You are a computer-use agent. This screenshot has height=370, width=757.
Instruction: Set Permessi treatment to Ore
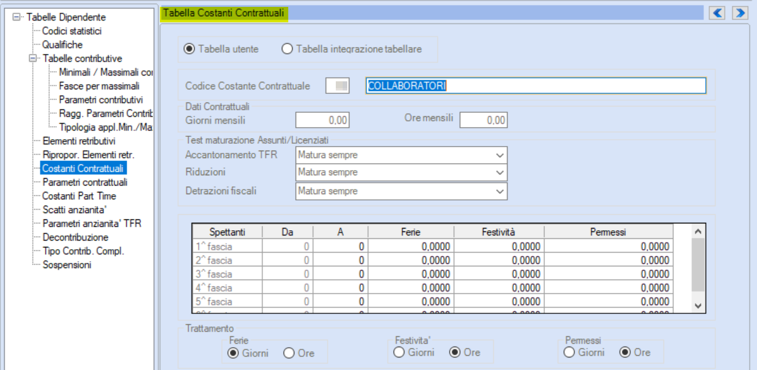(635, 352)
